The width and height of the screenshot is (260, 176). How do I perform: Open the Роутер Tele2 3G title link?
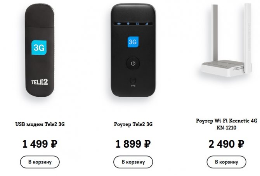point(133,124)
